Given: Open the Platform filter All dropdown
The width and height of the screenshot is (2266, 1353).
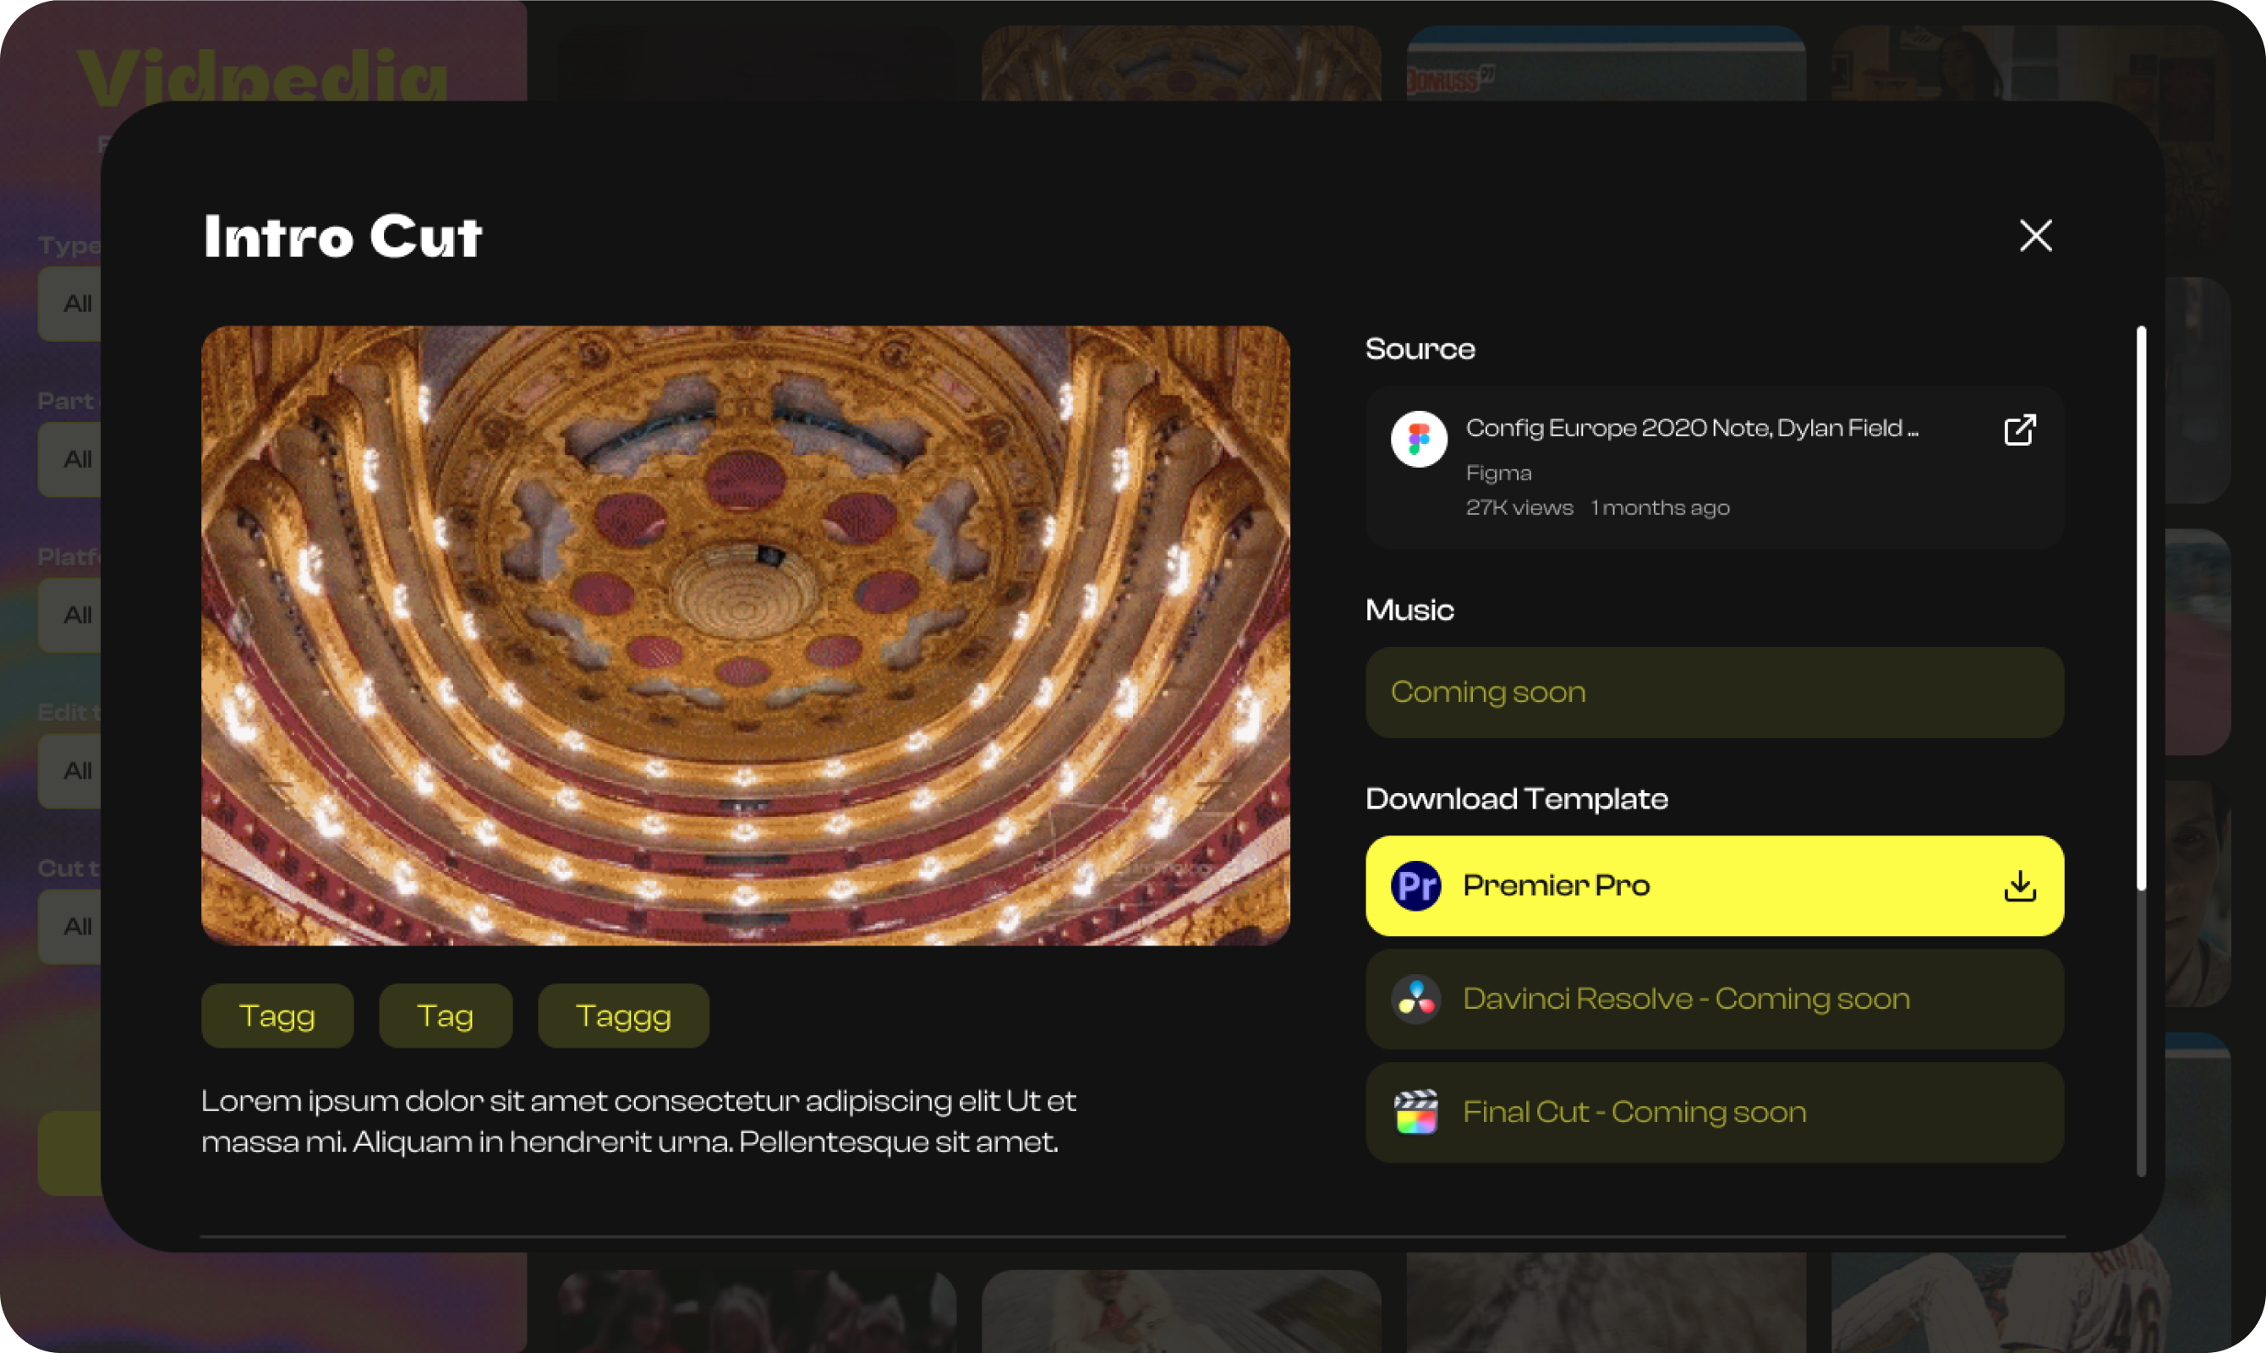Looking at the screenshot, I should point(69,616).
